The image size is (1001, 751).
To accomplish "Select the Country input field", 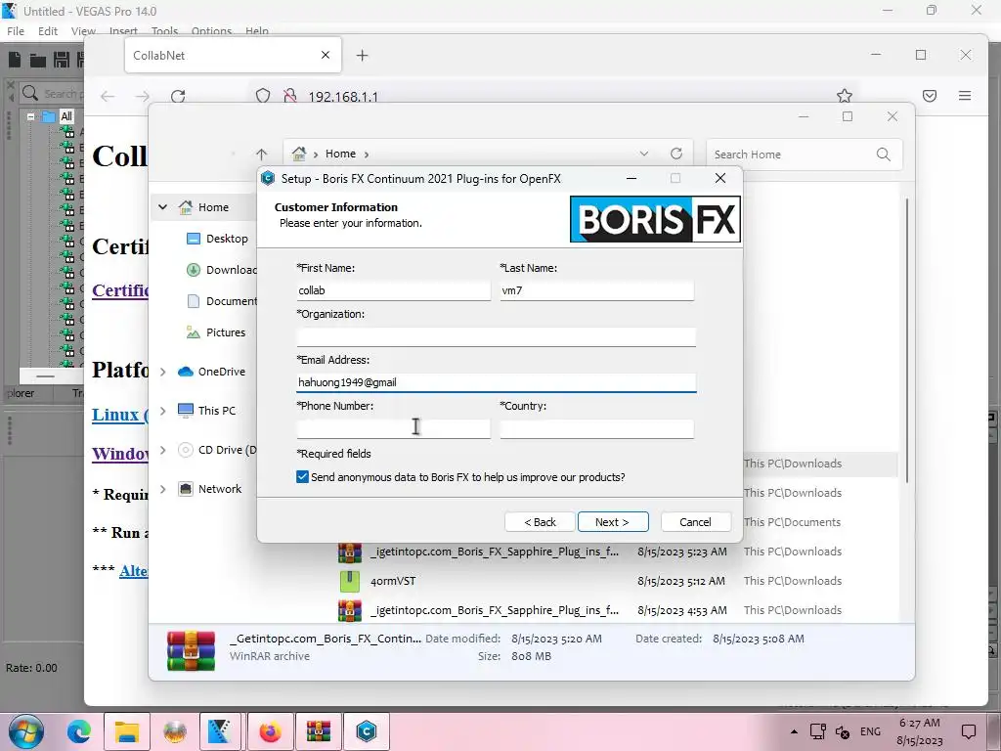I will pos(597,428).
